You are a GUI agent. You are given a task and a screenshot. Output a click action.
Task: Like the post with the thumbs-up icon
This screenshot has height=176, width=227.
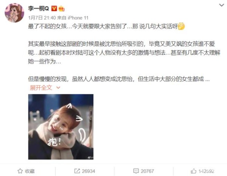[x=193, y=171]
